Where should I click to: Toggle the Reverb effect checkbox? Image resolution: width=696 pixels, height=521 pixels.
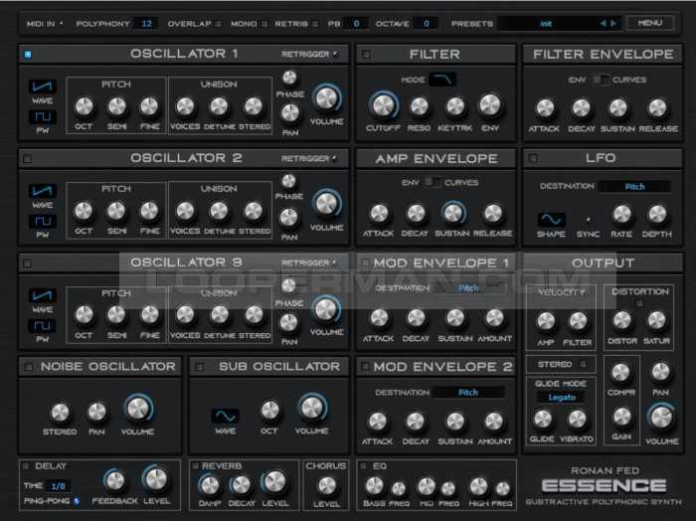pos(195,465)
